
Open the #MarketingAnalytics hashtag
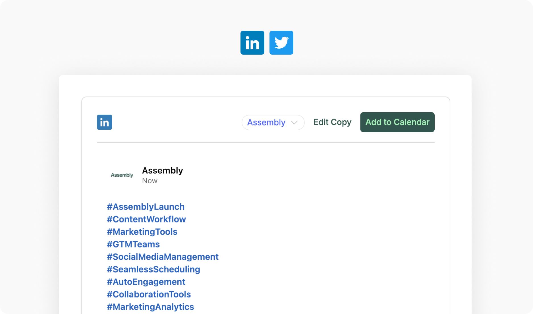pos(150,307)
